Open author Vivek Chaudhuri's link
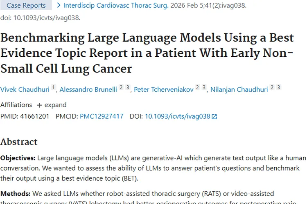The width and height of the screenshot is (307, 204). click(25, 90)
